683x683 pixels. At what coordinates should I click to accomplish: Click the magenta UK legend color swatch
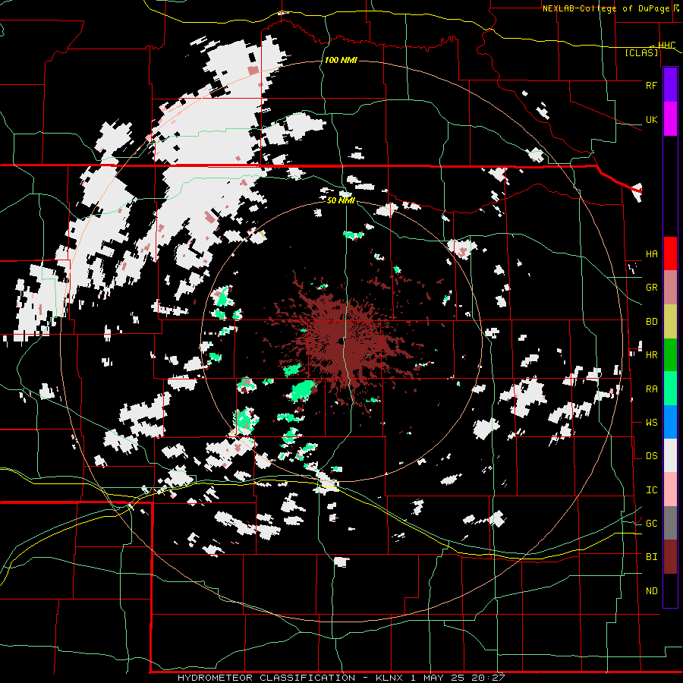click(x=670, y=119)
